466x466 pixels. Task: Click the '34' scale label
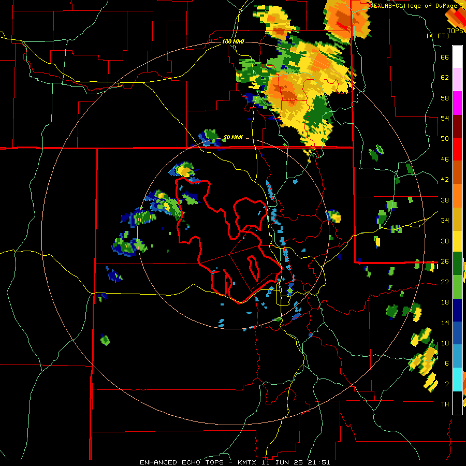pos(445,221)
